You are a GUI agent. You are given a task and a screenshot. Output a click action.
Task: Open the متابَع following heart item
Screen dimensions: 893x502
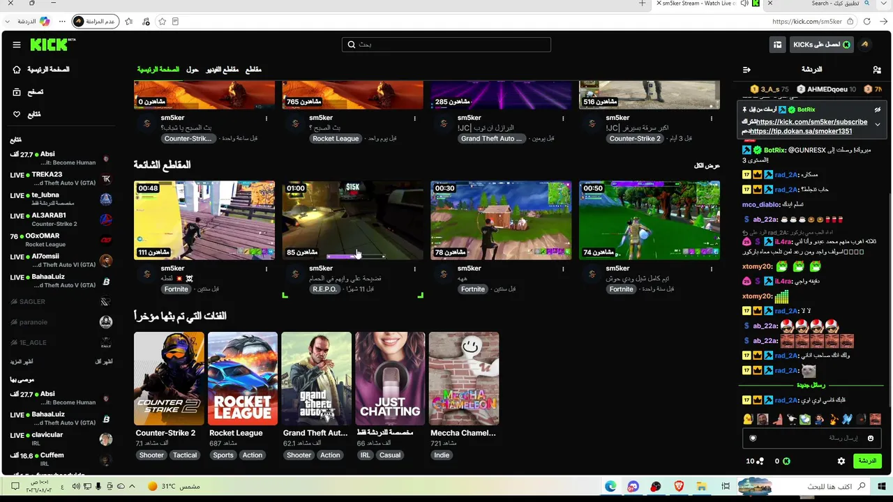(27, 114)
